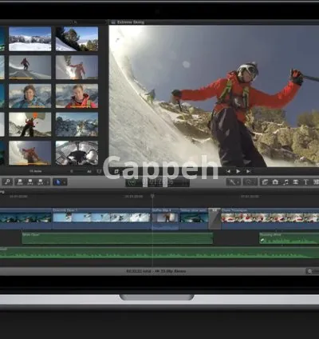Click the timeline zoom control at bottom right
Screen dimensions: 319x339
click(309, 271)
